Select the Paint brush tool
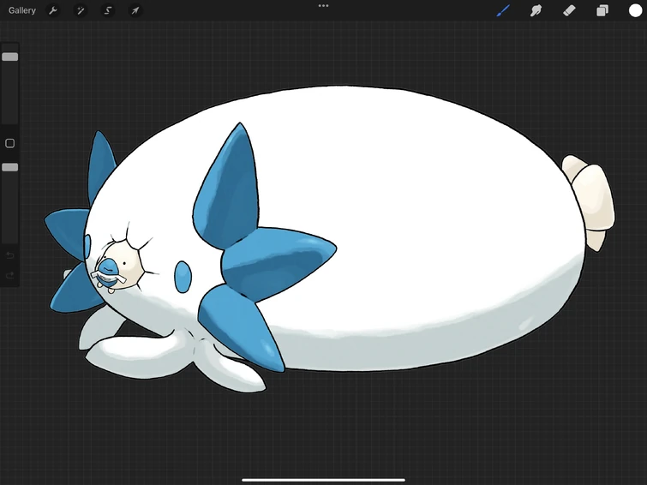 (503, 10)
